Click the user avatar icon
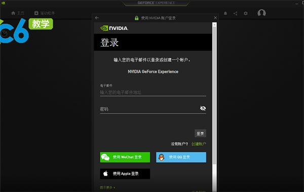This screenshot has height=192, width=304. pyautogui.click(x=261, y=13)
